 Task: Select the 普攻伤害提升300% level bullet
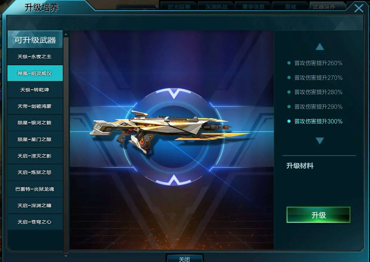[289, 121]
